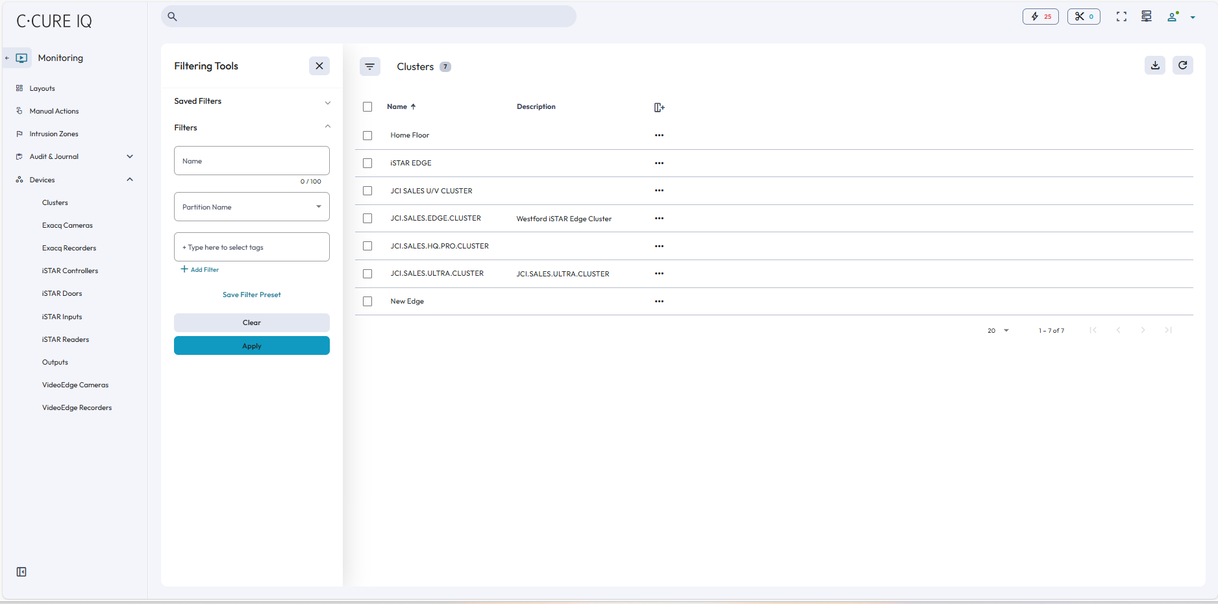Open the Partition Name dropdown
This screenshot has width=1218, height=604.
pyautogui.click(x=252, y=207)
